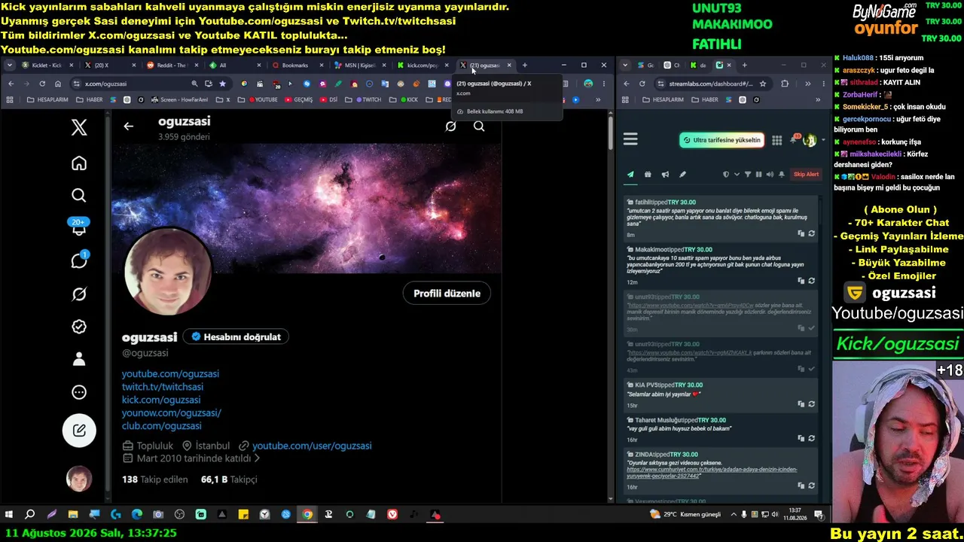
Task: Expand the profile join date chevron
Action: pyautogui.click(x=257, y=458)
